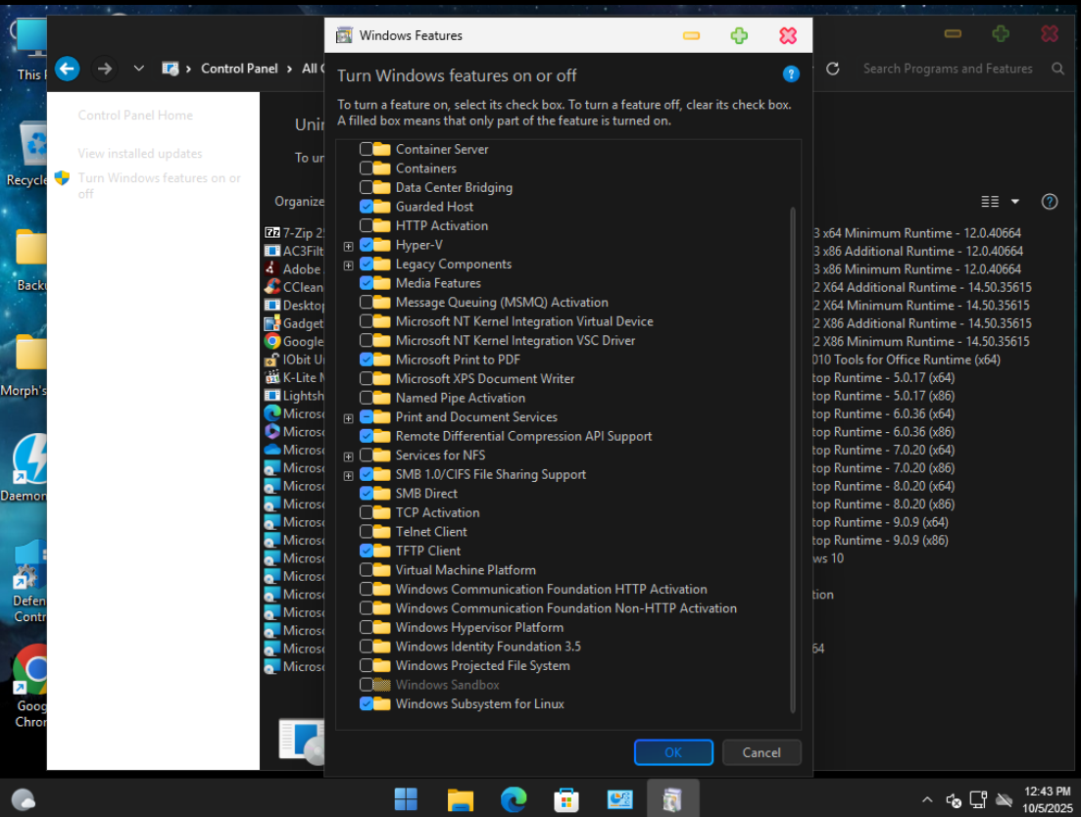Click Control Panel in the breadcrumb path
The image size is (1081, 817).
[239, 69]
